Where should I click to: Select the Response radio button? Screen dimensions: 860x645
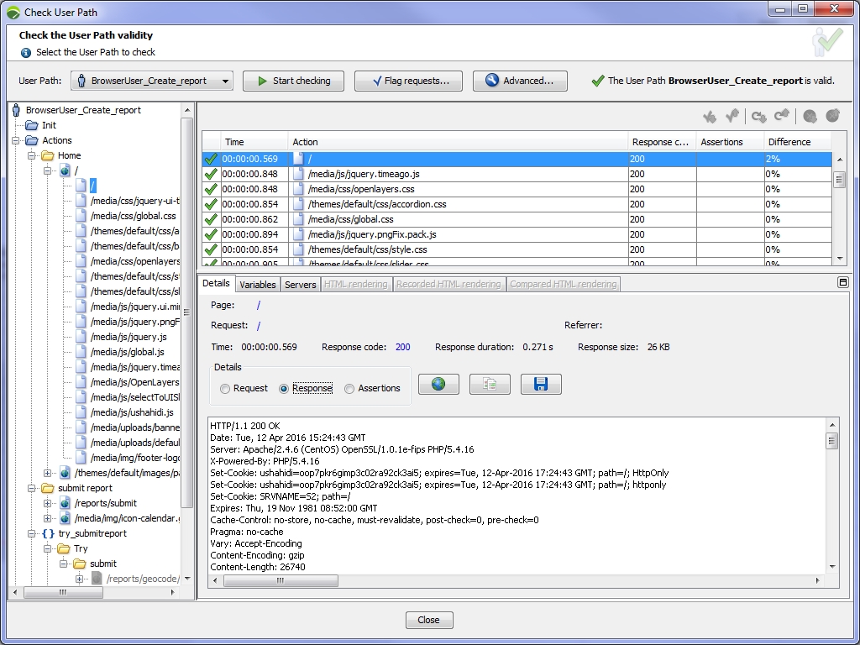tap(281, 388)
